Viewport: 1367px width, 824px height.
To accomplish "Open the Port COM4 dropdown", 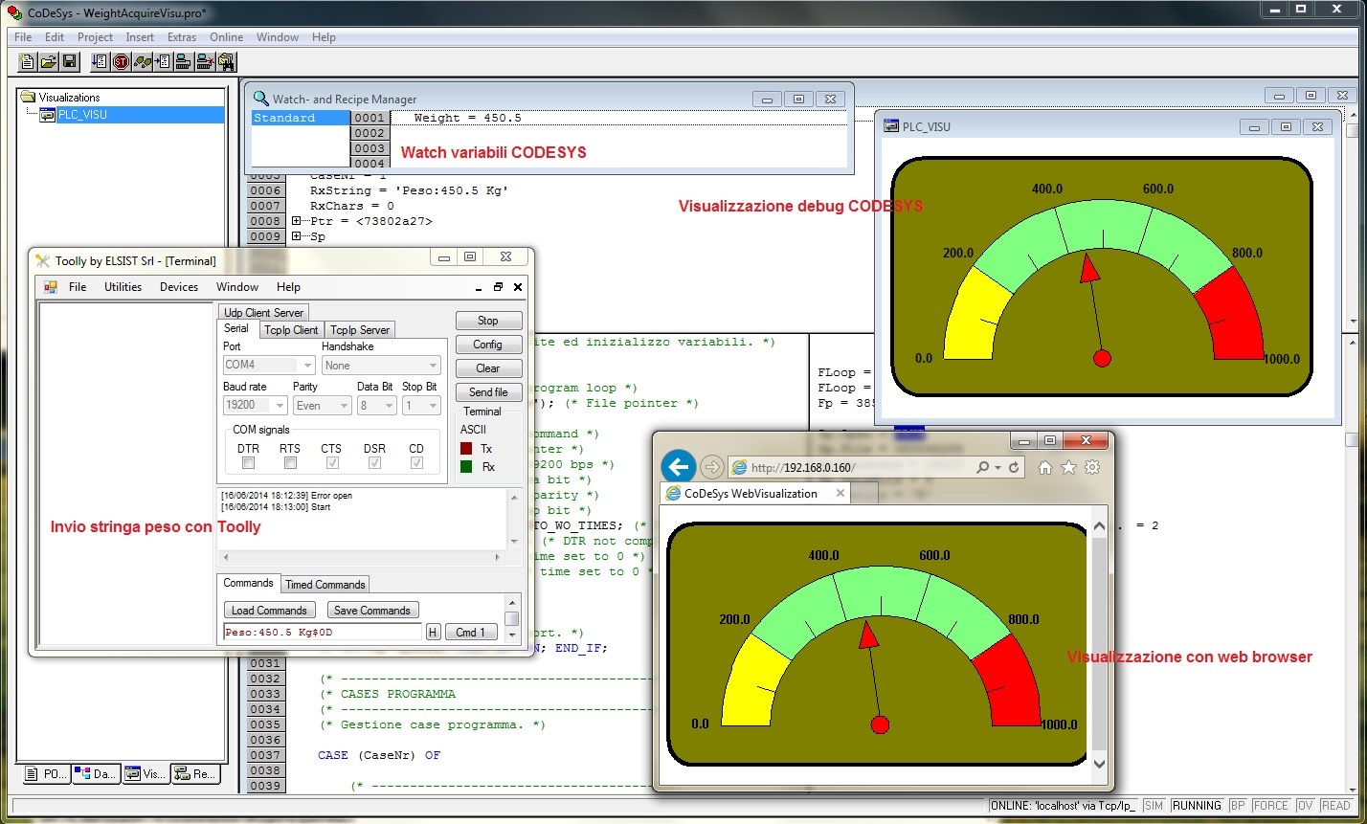I will (306, 366).
